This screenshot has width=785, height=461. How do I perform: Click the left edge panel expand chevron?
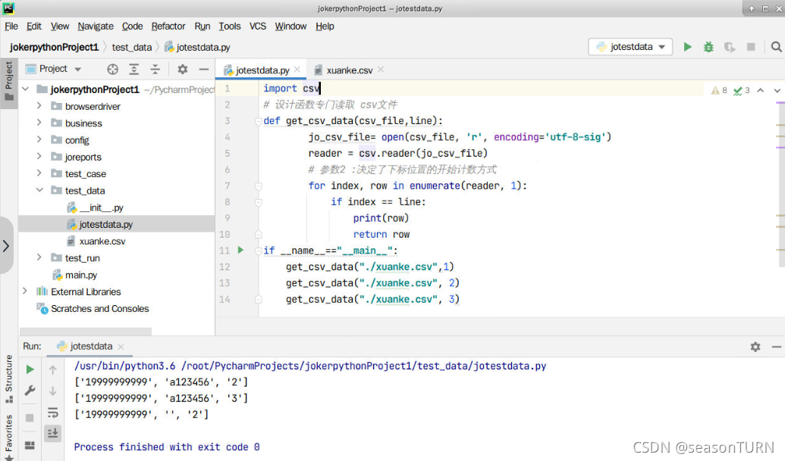6,246
